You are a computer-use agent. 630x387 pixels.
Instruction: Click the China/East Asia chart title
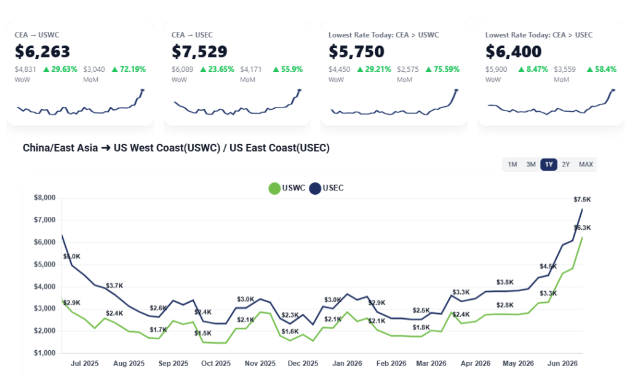point(176,148)
